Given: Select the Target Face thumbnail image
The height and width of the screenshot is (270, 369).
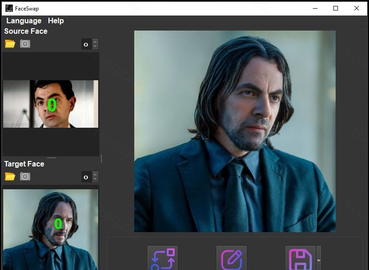Looking at the screenshot, I should click(51, 229).
